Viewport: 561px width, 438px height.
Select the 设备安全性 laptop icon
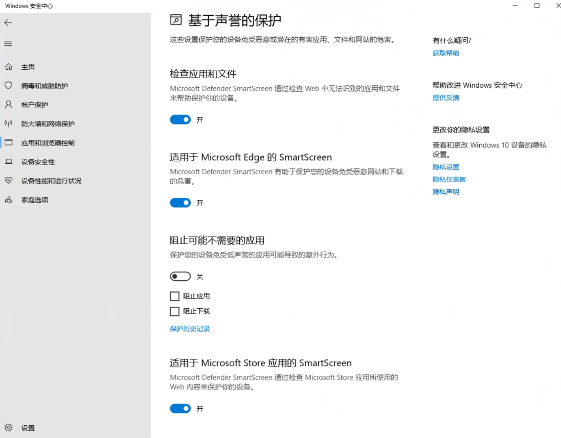pos(8,162)
